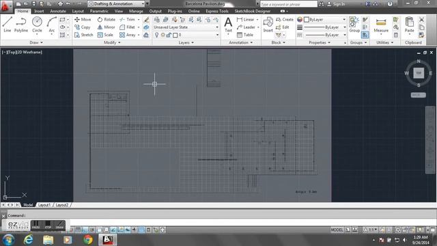Screen dimensions: 437x246
Task: Expand the Utilities panel
Action: pos(385,42)
